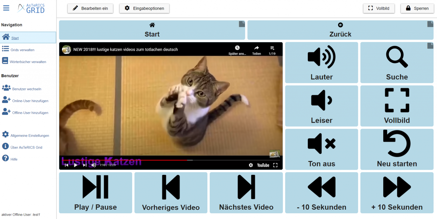Select the "Leiser" volume-down cell
The width and height of the screenshot is (437, 219).
click(321, 106)
